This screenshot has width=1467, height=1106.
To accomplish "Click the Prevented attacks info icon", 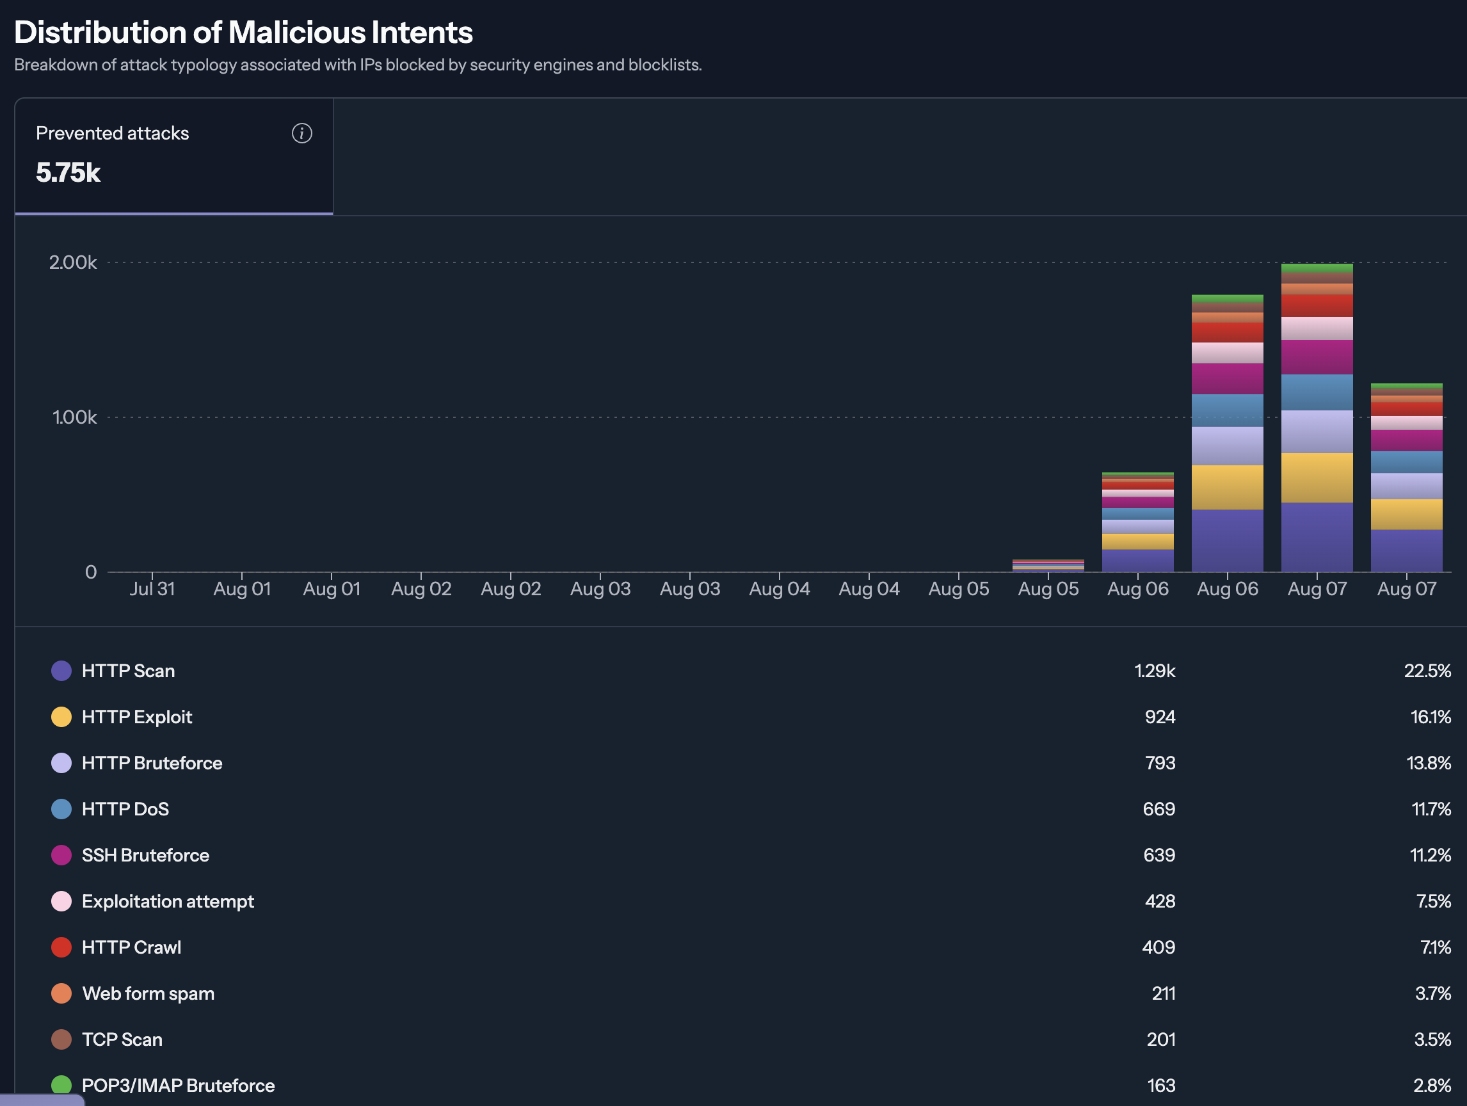I will 301,133.
